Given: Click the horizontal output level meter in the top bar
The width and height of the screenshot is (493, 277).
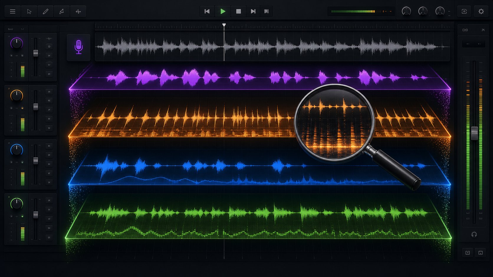Looking at the screenshot, I should (x=361, y=11).
